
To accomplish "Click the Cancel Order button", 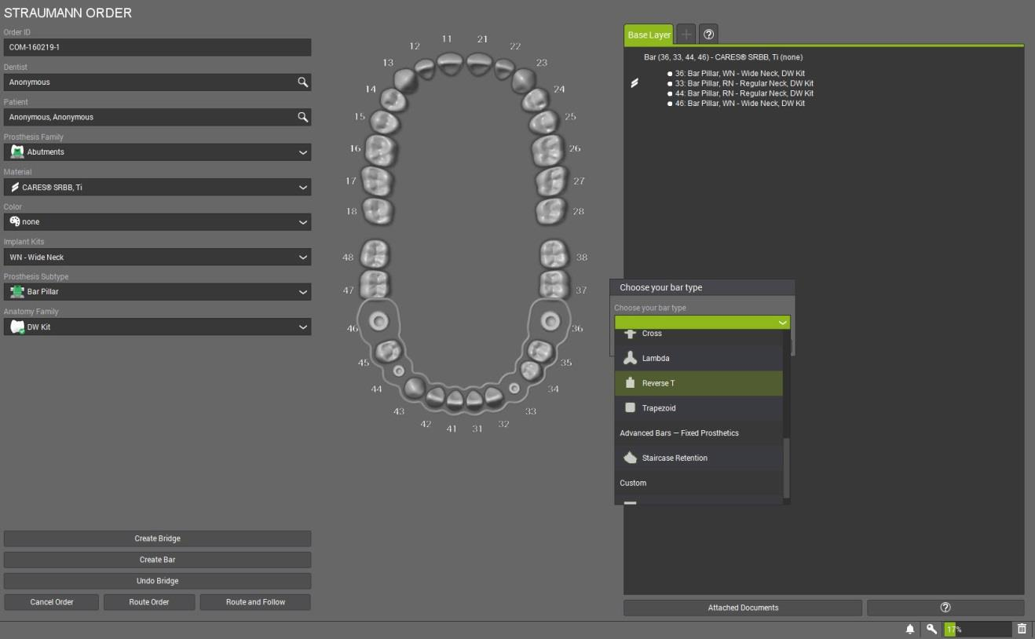I will click(52, 602).
